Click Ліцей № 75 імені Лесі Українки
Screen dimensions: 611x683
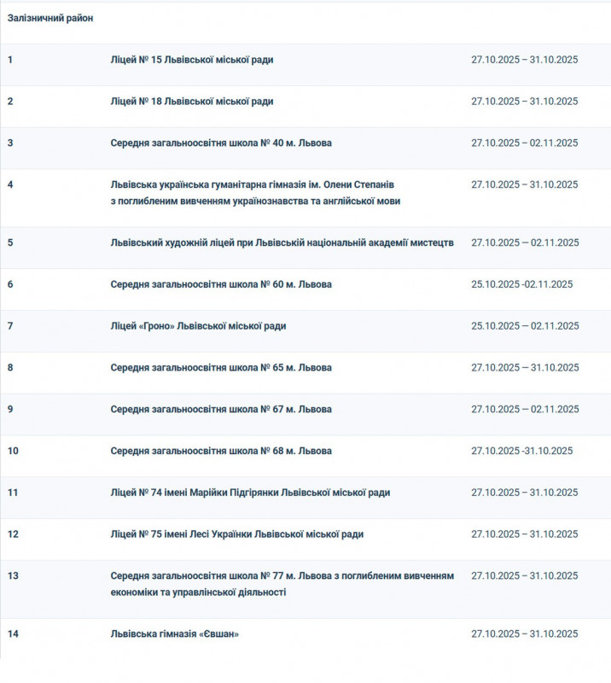click(x=236, y=534)
